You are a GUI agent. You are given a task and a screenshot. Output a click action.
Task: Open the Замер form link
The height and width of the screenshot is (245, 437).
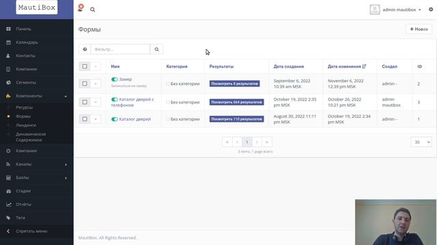click(x=126, y=80)
